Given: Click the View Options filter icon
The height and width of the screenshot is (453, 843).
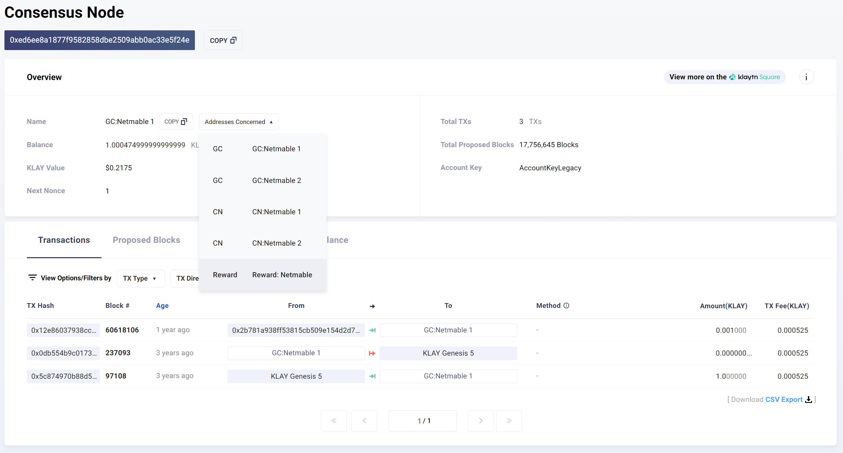Looking at the screenshot, I should tap(32, 278).
